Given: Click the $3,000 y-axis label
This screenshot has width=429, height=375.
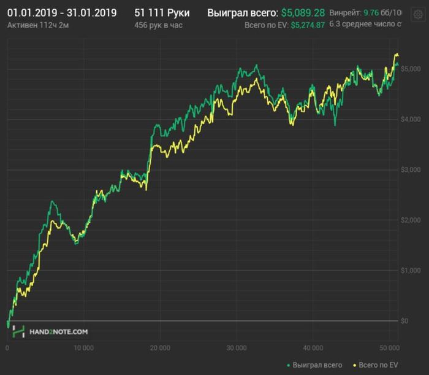Looking at the screenshot, I should click(411, 169).
